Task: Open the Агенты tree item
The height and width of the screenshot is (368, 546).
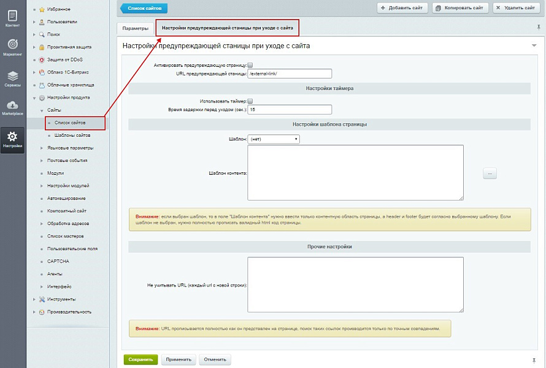Action: point(55,274)
